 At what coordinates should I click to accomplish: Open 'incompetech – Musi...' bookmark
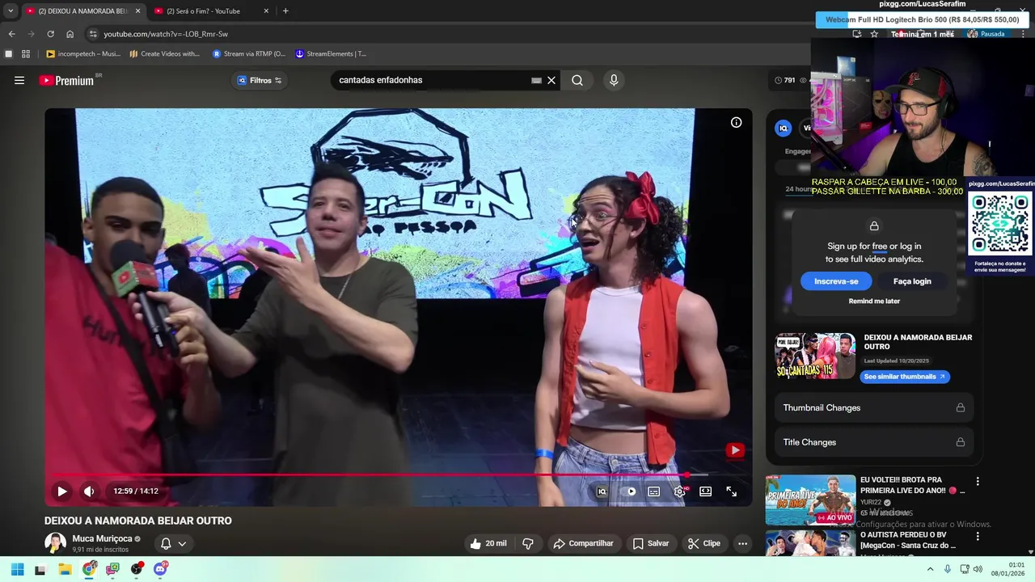tap(83, 54)
